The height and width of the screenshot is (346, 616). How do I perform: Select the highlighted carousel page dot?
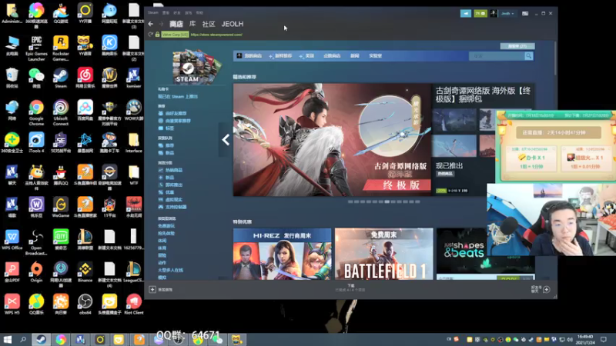[x=387, y=201]
